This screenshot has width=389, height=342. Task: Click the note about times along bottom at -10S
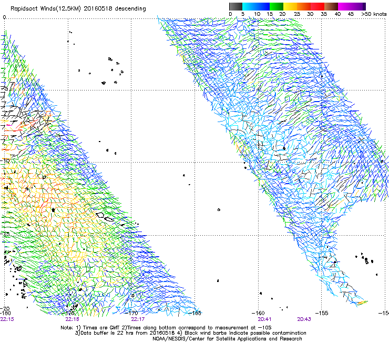pos(196,328)
